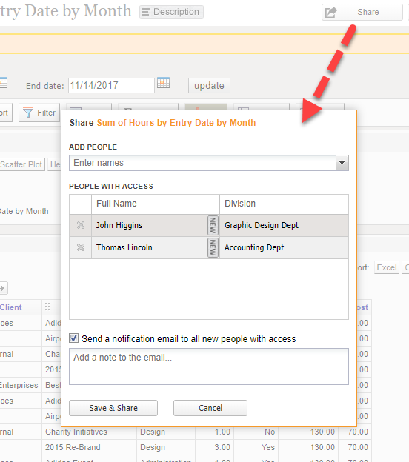Click the Graphic Design Dept cell
This screenshot has height=462, width=409.
click(x=284, y=225)
